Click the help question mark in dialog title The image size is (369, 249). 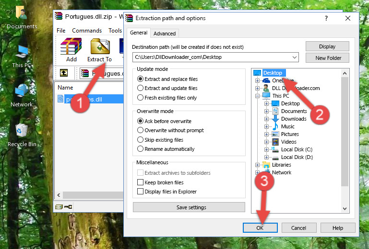326,18
